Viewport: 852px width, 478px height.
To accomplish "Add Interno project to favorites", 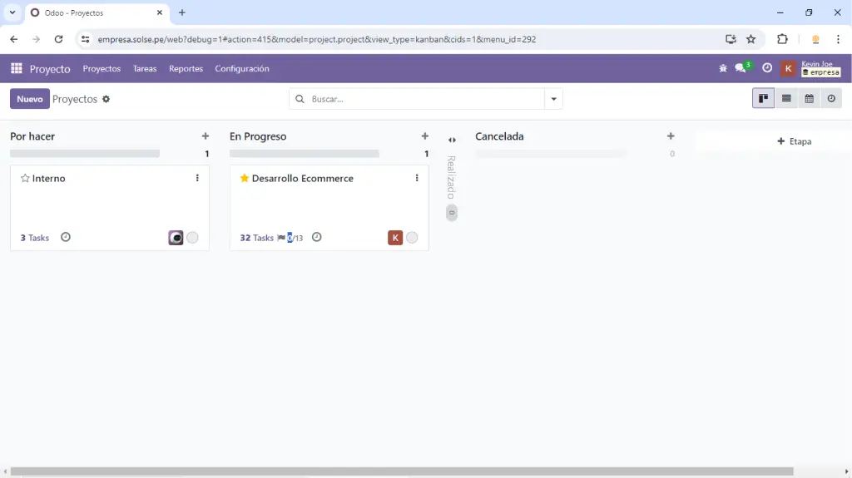I will tap(25, 179).
